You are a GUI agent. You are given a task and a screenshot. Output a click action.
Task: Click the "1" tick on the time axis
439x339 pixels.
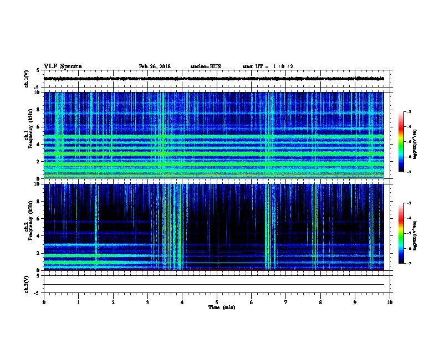(78, 302)
